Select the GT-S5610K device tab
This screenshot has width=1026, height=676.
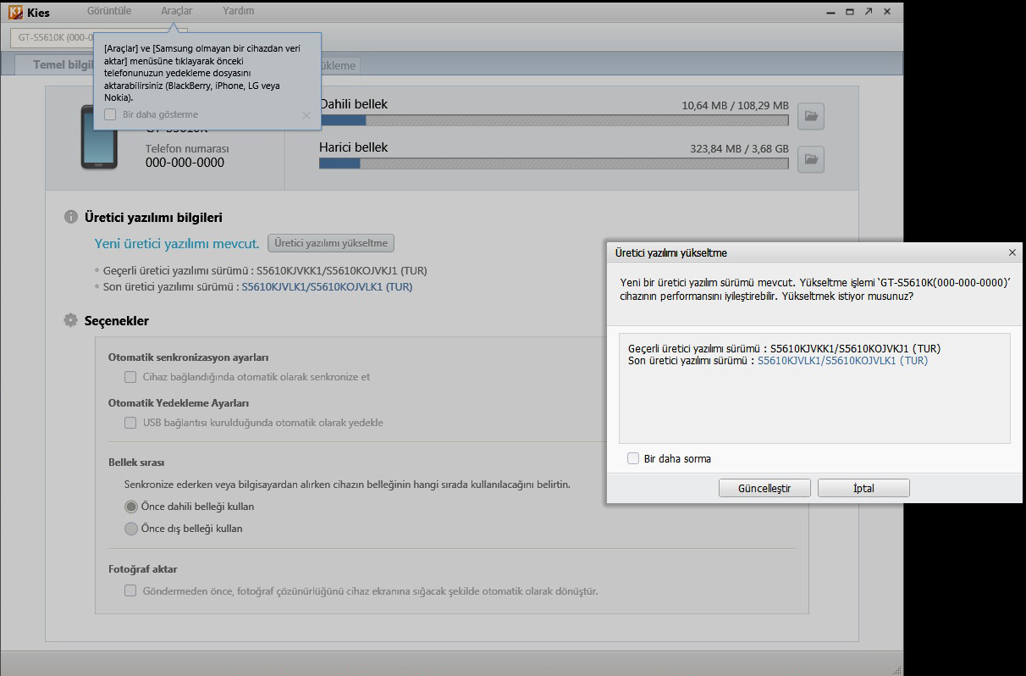52,37
